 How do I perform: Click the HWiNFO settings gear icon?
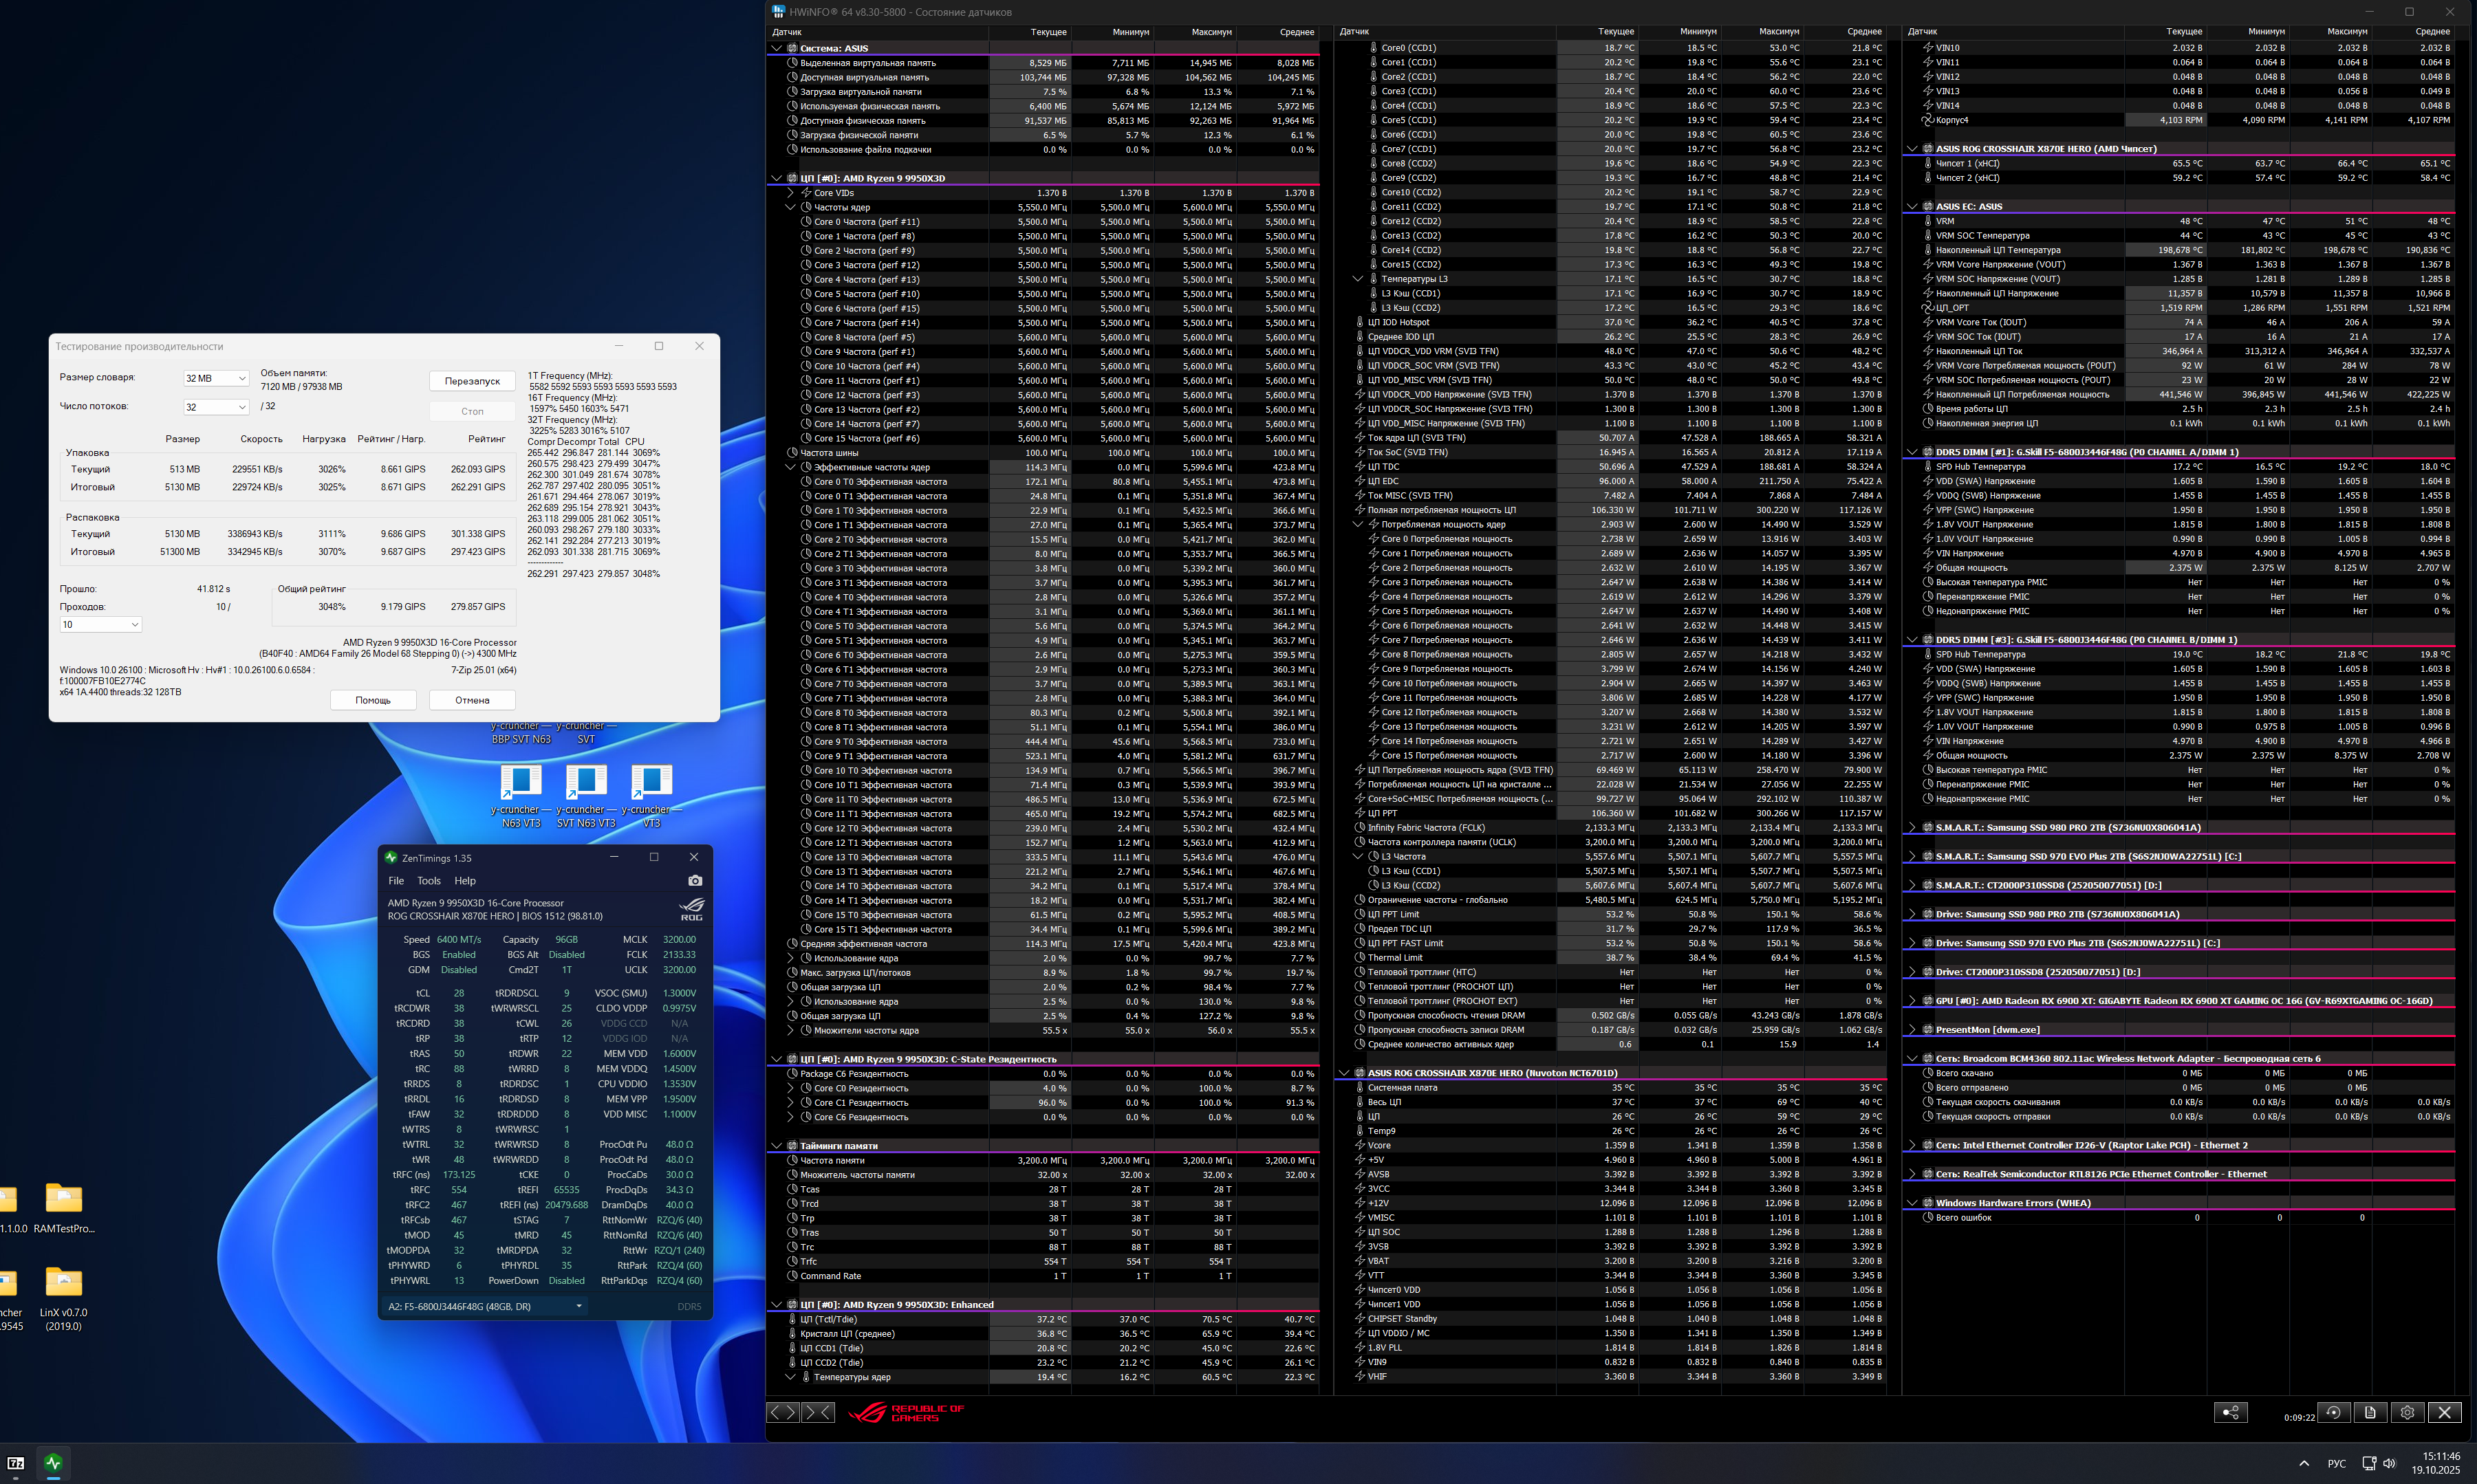tap(2407, 1412)
